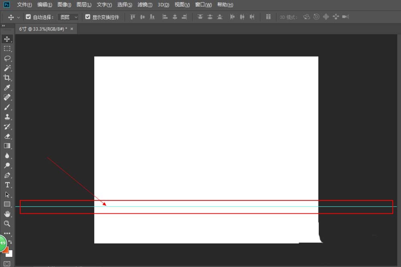The image size is (401, 267).
Task: Toggle the 自动选择 checkbox
Action: pyautogui.click(x=28, y=17)
